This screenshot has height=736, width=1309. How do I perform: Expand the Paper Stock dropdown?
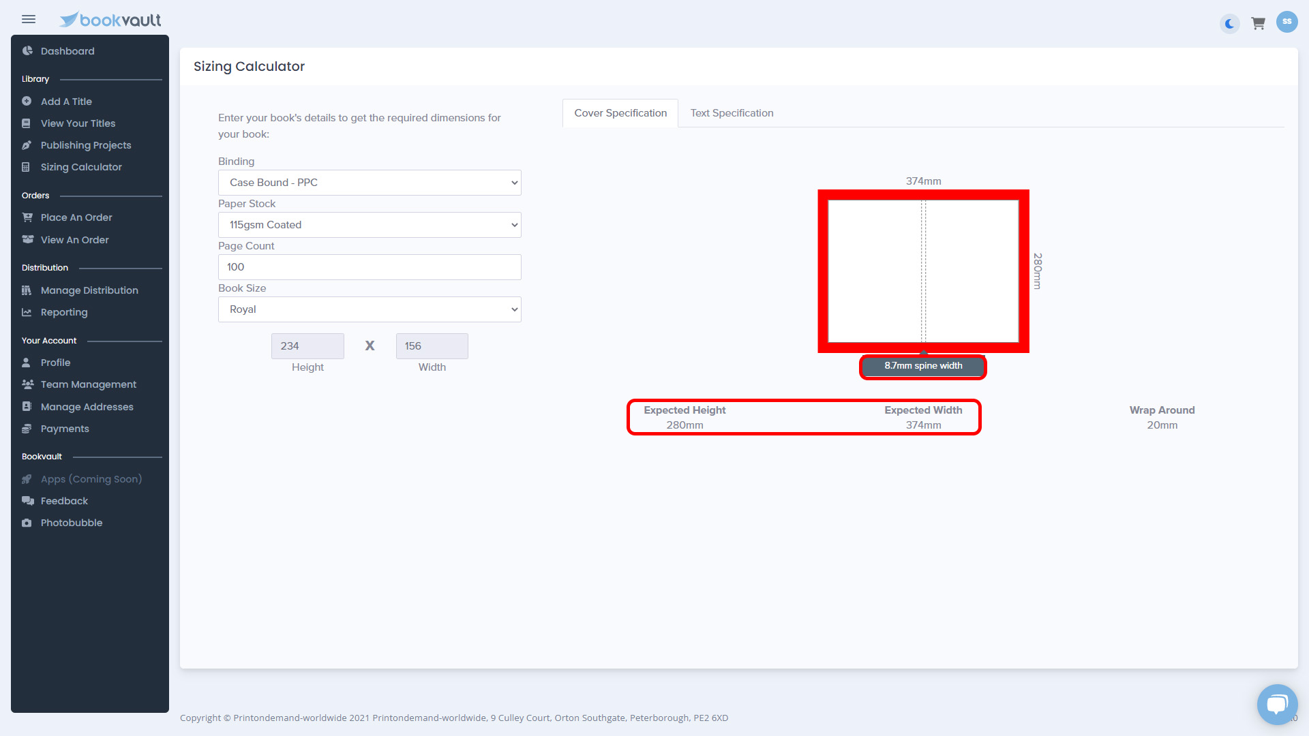tap(370, 225)
